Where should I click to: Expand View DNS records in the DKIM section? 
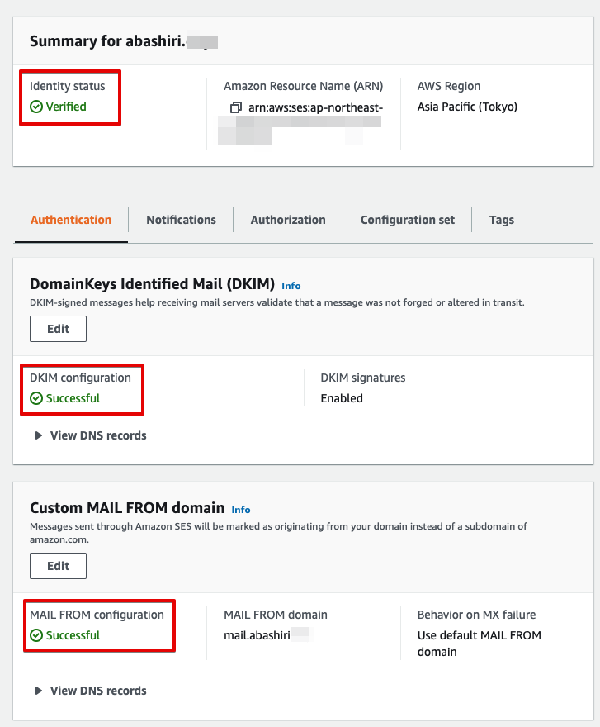tap(100, 435)
